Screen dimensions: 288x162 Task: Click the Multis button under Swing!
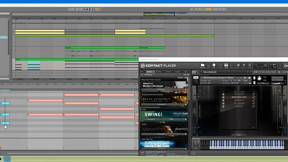(171, 119)
